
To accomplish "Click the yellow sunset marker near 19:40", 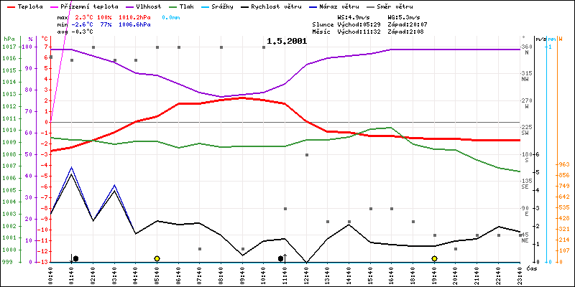I will 434,258.
